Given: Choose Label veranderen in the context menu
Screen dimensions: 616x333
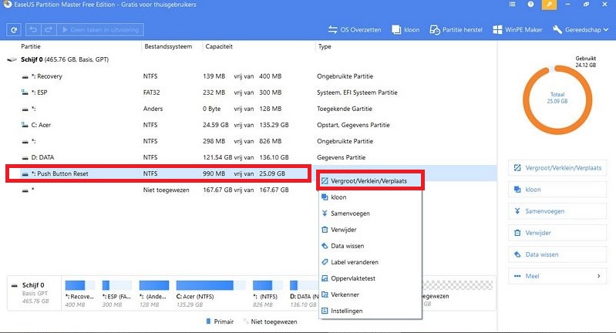Looking at the screenshot, I should (x=369, y=262).
